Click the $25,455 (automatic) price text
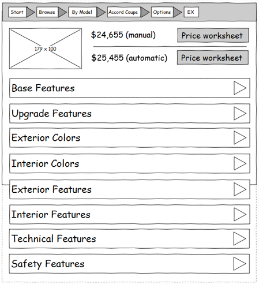Screen dimensions: 259x284 (x=129, y=58)
